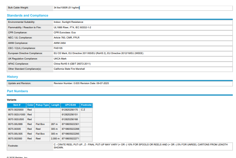Select the Standards and Compliance heading
This screenshot has height=158, width=236.
pos(27,15)
